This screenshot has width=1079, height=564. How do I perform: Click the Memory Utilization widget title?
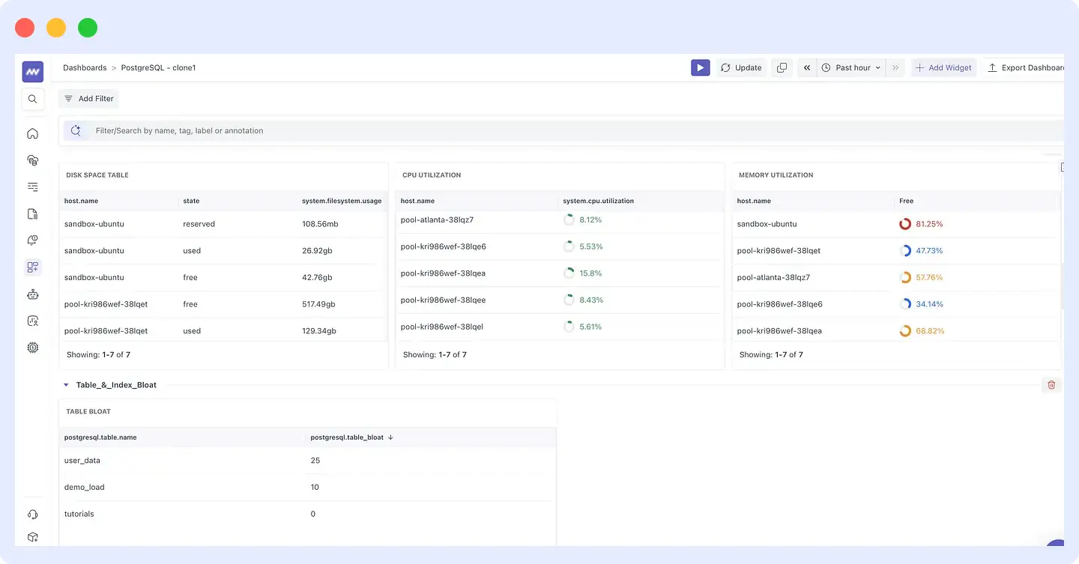point(776,175)
